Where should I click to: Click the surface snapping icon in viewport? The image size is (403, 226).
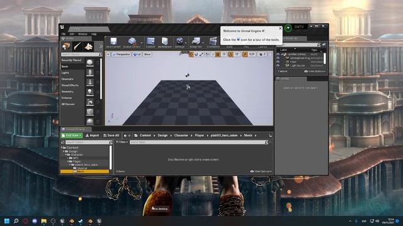click(213, 55)
